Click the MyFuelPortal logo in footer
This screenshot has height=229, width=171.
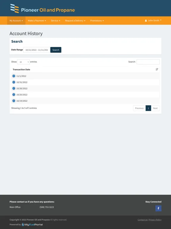tap(32, 225)
